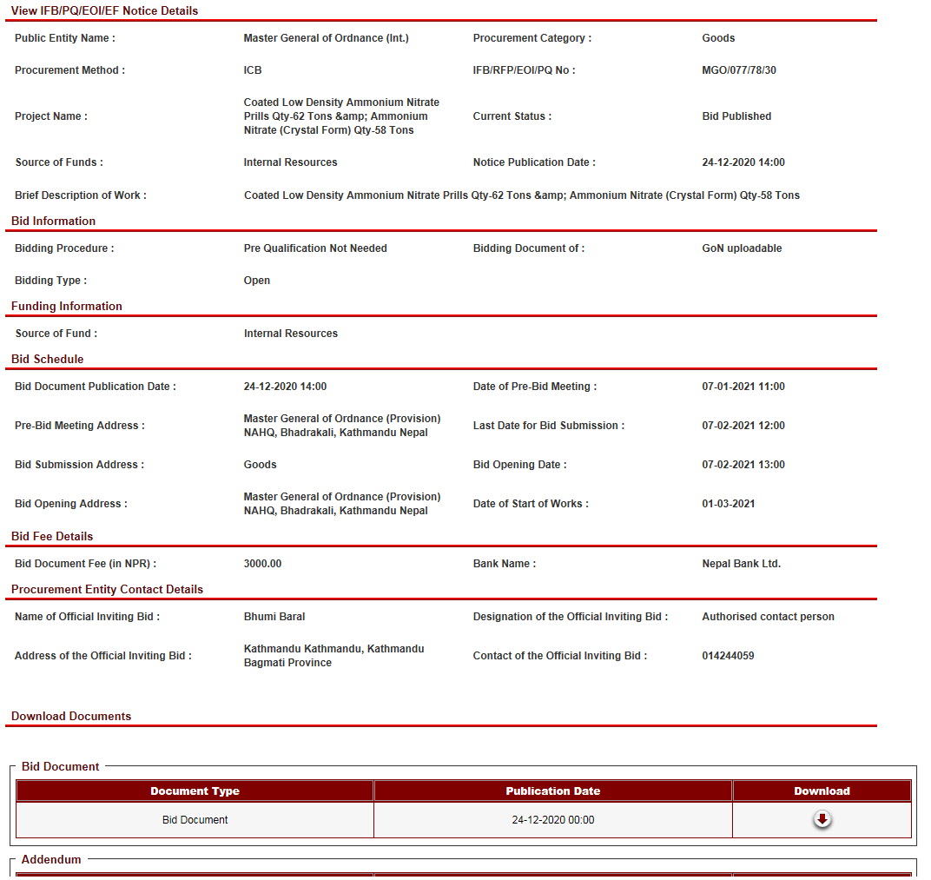Click the Bid Information section heading
931x880 pixels.
(x=53, y=221)
